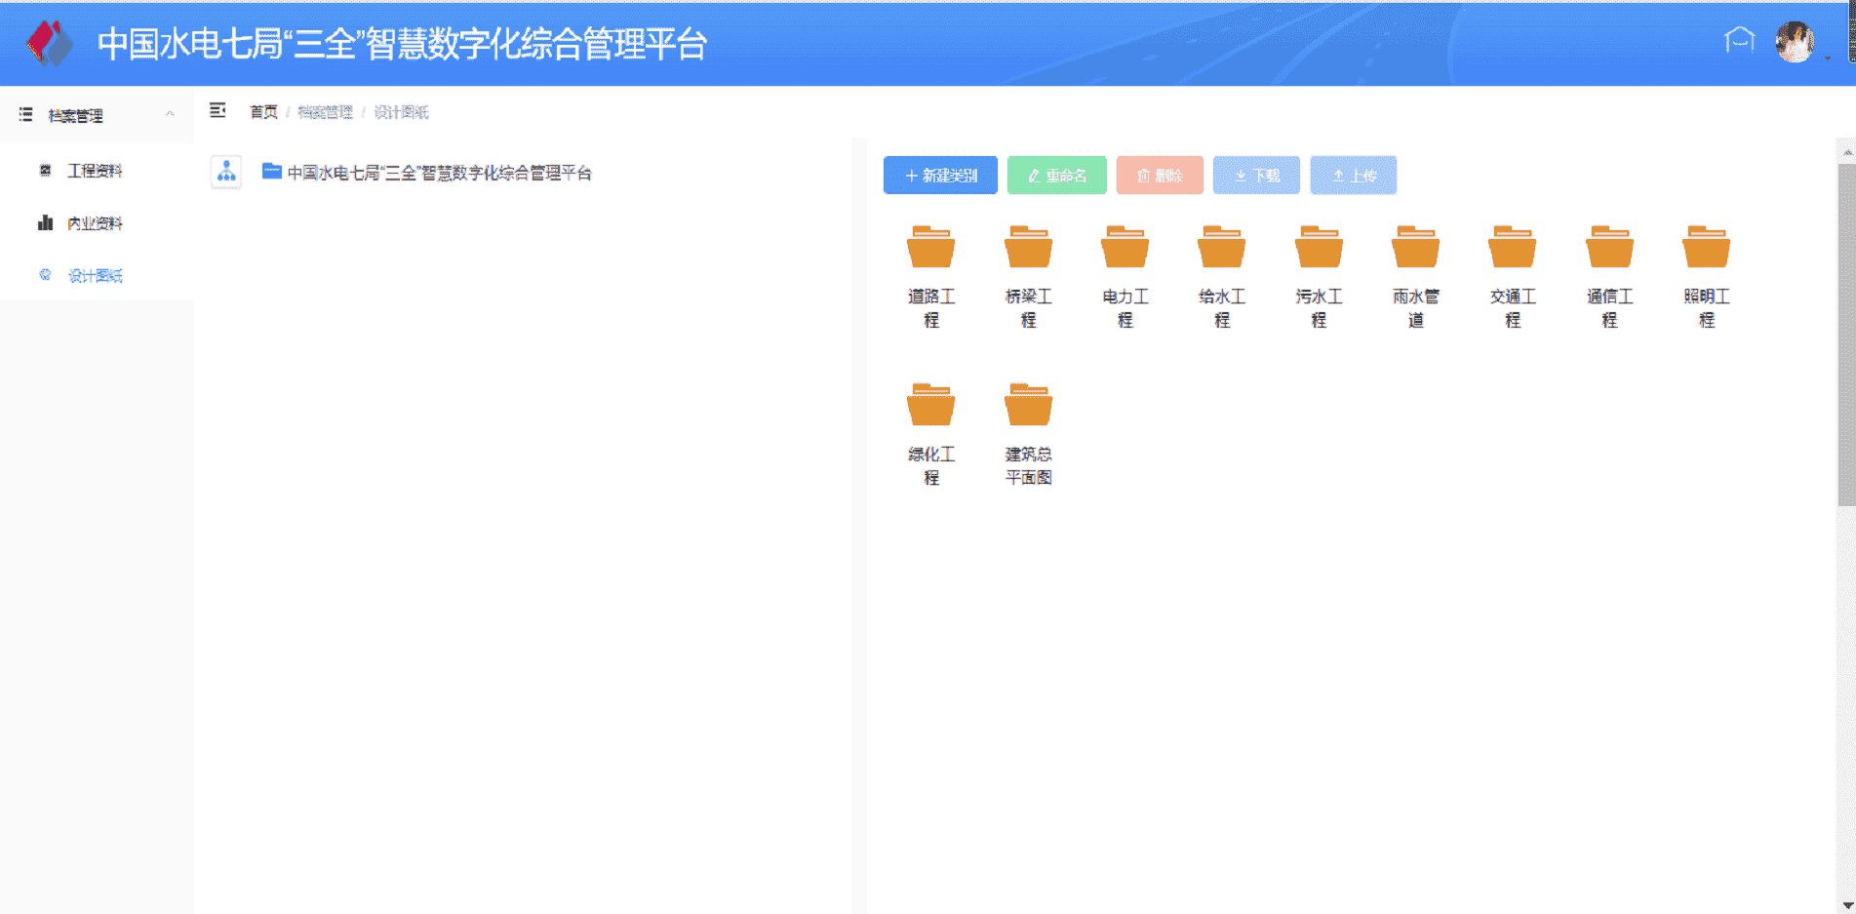Select 内业资料 in the sidebar
The height and width of the screenshot is (914, 1856).
95,223
